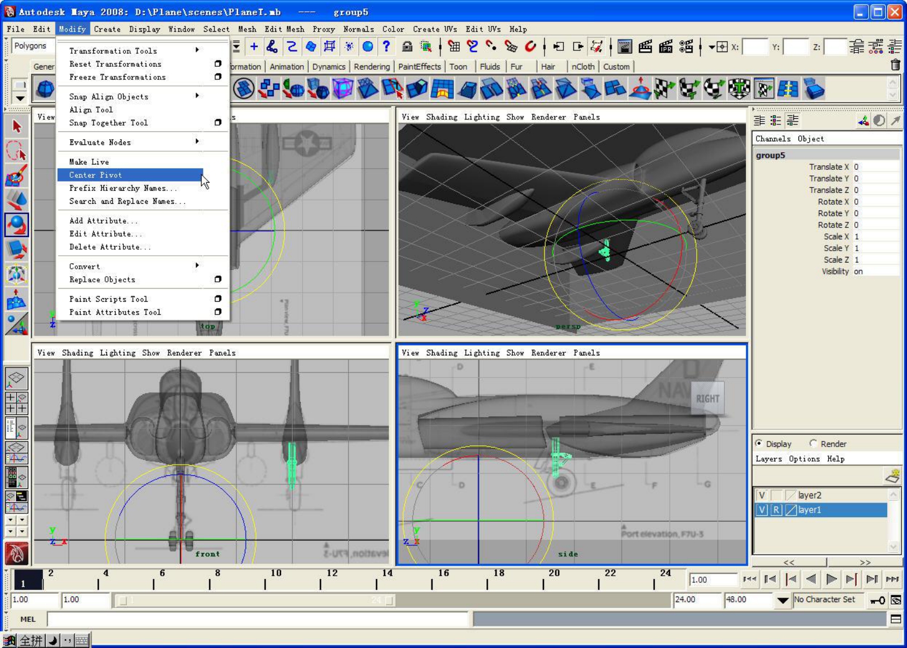This screenshot has height=648, width=907.
Task: Open the Edit Mesh menu
Action: click(x=284, y=29)
